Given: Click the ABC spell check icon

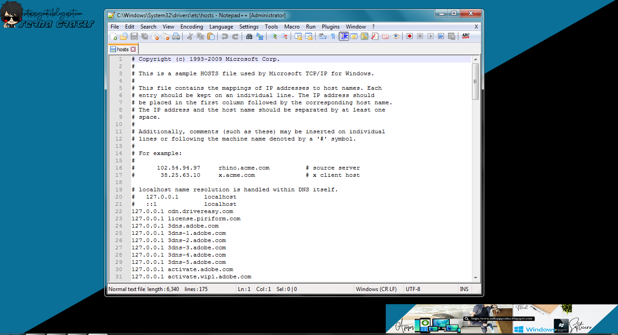Looking at the screenshot, I should pos(466,36).
